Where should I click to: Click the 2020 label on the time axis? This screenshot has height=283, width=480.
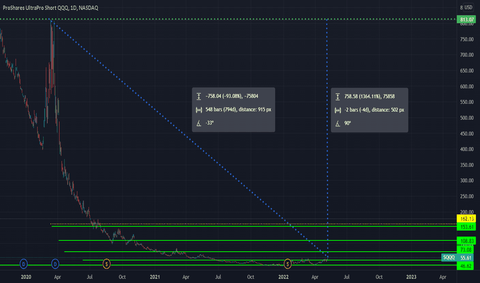26,277
